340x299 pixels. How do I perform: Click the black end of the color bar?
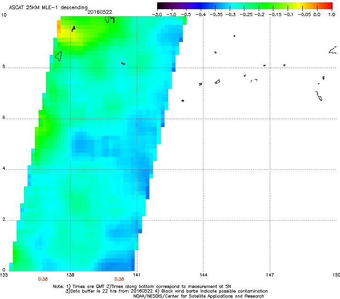click(160, 6)
